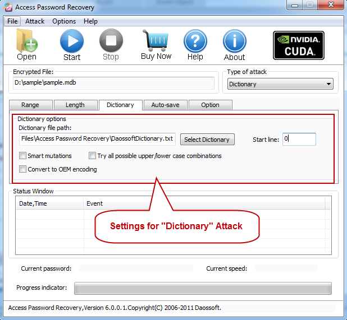
Task: Open the File menu
Action: [12, 21]
